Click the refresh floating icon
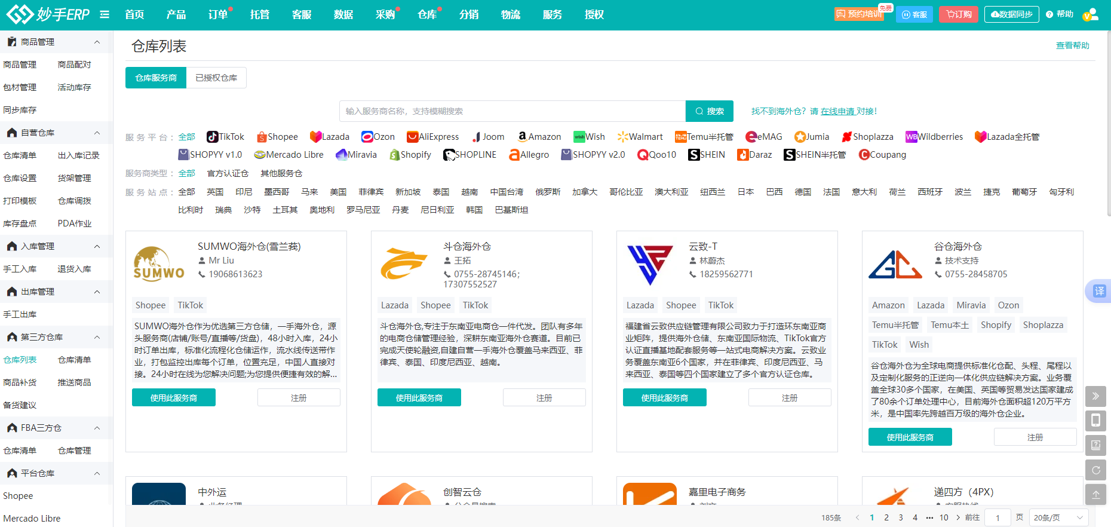The image size is (1111, 527). coord(1095,470)
